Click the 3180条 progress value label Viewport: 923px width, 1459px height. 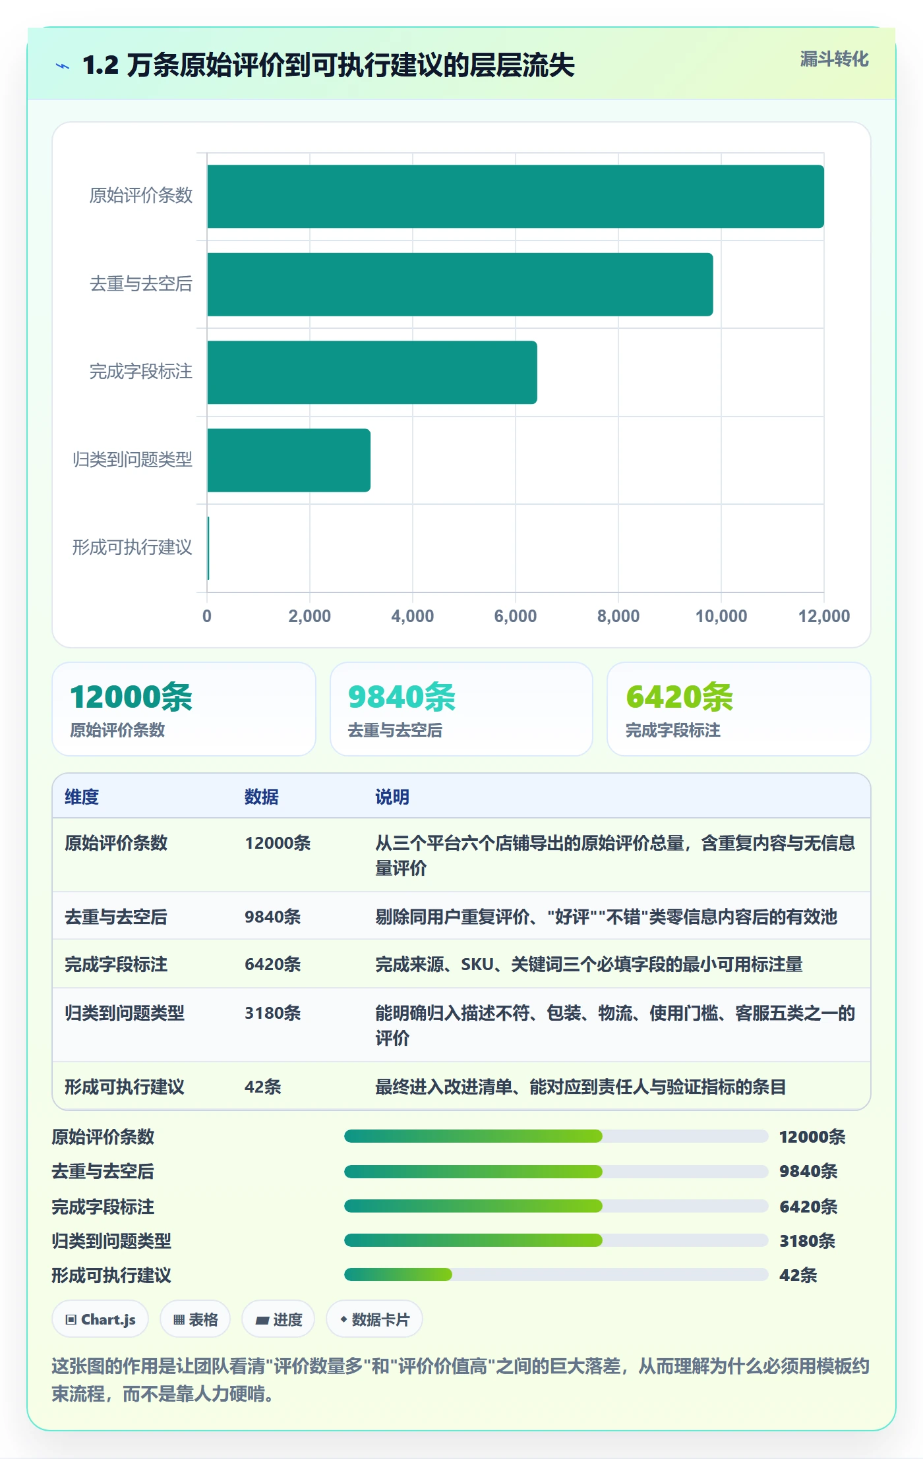808,1241
